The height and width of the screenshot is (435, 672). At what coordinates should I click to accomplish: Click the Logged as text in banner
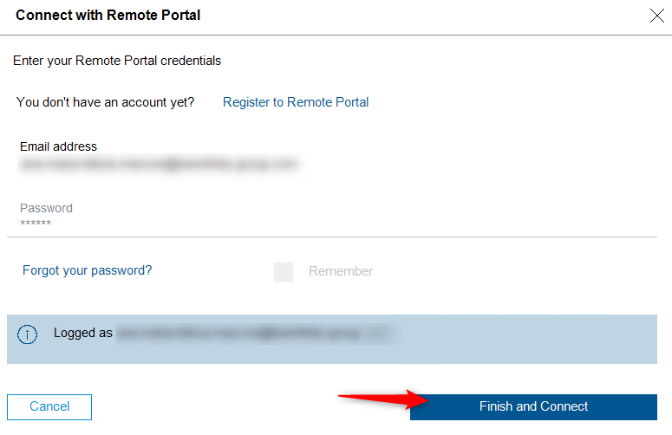83,333
